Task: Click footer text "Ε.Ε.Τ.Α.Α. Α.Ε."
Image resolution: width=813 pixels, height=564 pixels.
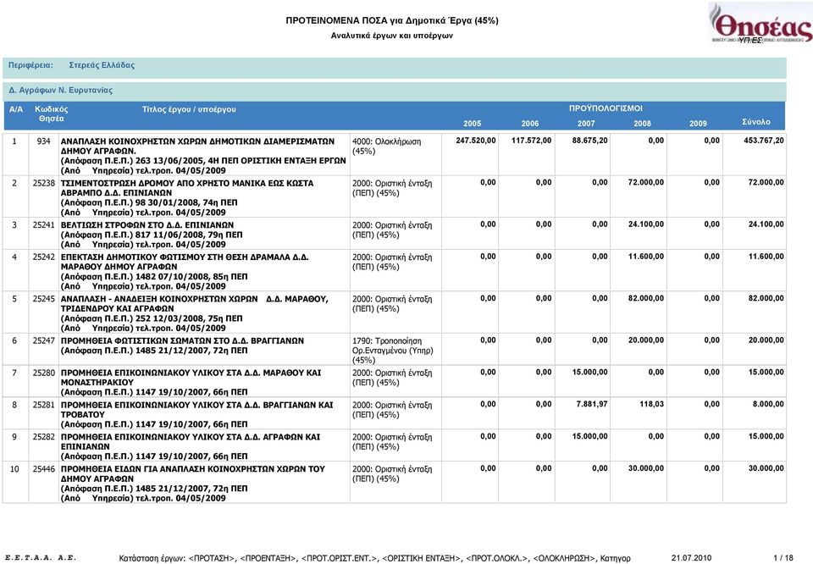Action: pos(40,558)
